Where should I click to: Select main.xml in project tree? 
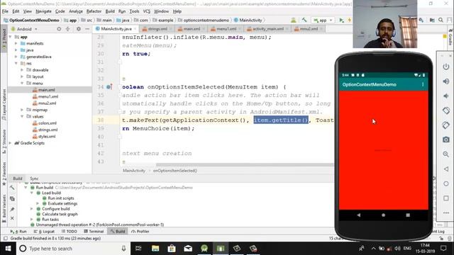pos(46,90)
